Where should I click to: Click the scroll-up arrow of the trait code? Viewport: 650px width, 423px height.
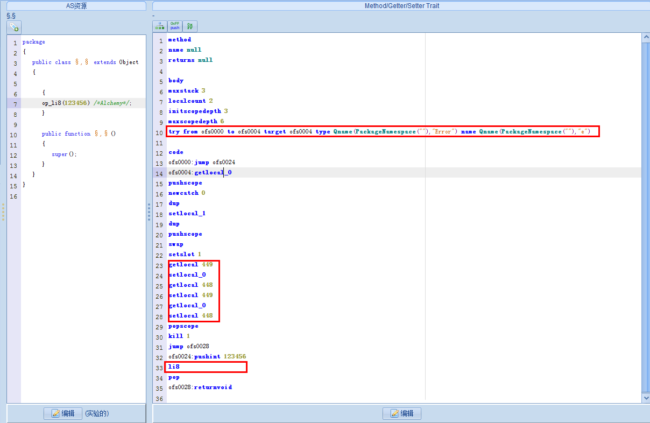(646, 37)
